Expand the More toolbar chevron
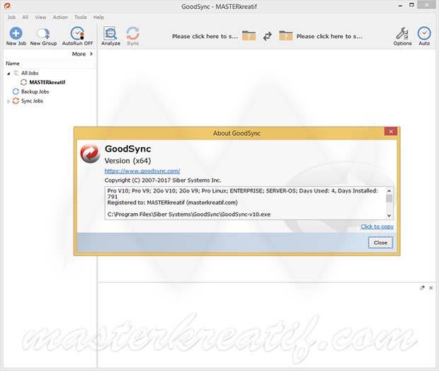Screen dimensions: 439x371 pos(91,54)
